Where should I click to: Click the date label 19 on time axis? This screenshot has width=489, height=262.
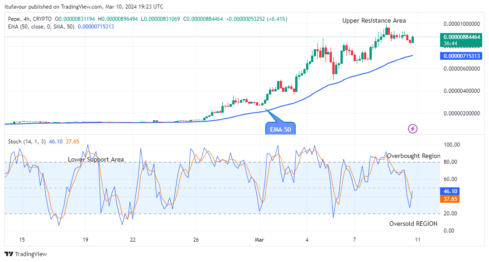85,240
